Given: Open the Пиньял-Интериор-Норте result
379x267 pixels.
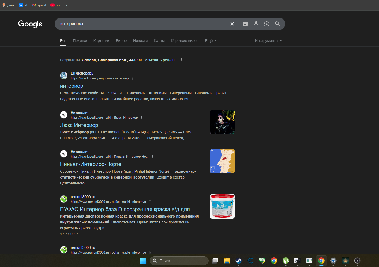Looking at the screenshot, I should (x=91, y=164).
